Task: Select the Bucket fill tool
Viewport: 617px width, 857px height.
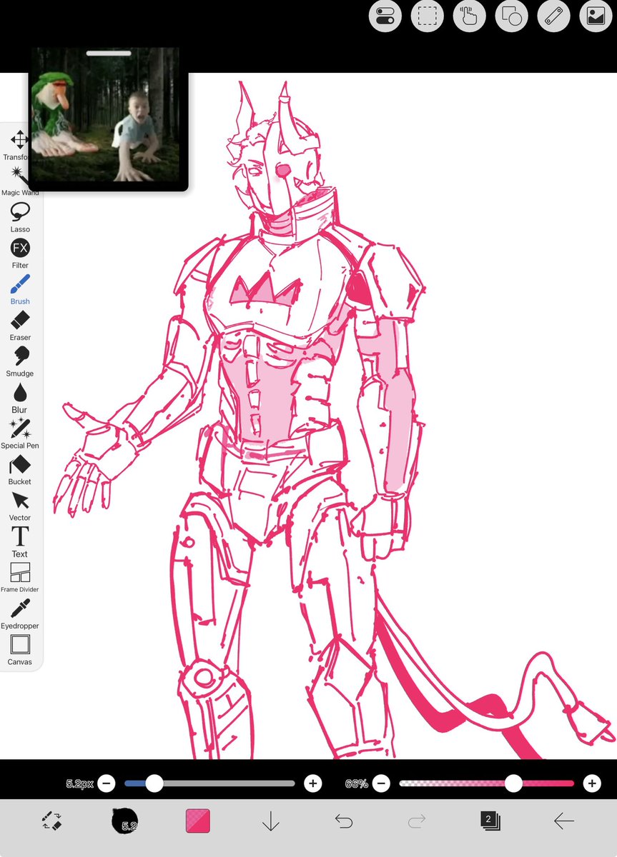Action: [x=20, y=470]
